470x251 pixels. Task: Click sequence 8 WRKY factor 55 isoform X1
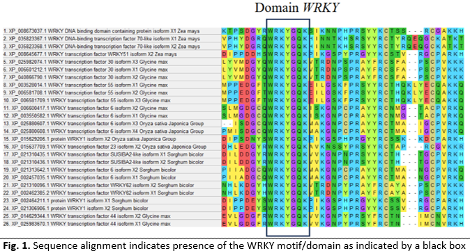tap(86, 85)
